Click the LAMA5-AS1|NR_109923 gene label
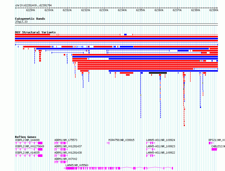 click(161, 146)
